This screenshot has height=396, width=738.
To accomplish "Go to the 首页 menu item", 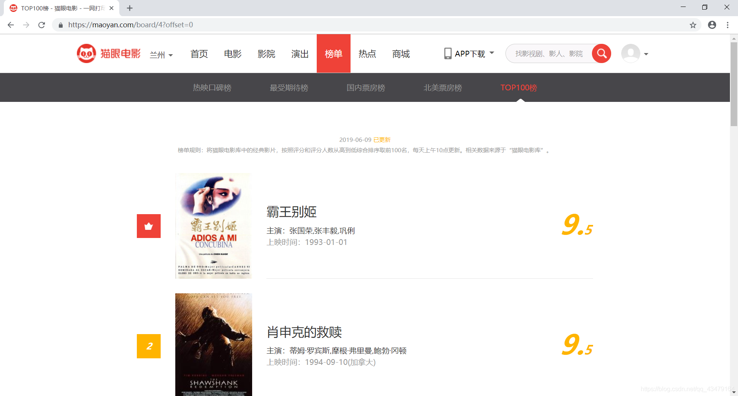I will click(199, 54).
